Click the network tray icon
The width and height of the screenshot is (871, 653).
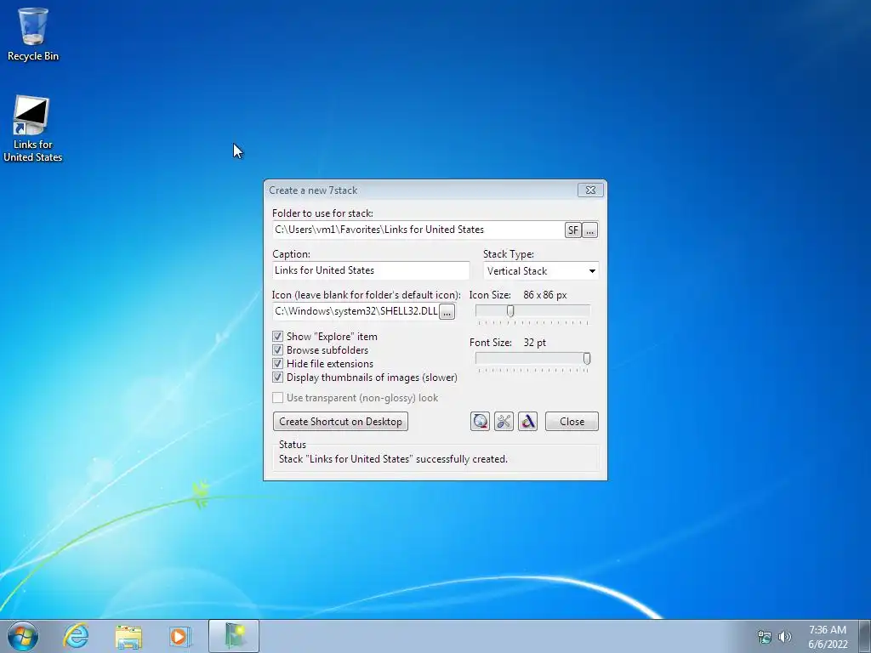click(765, 637)
